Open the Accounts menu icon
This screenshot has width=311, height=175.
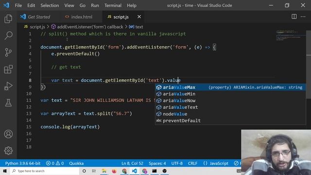point(8,134)
